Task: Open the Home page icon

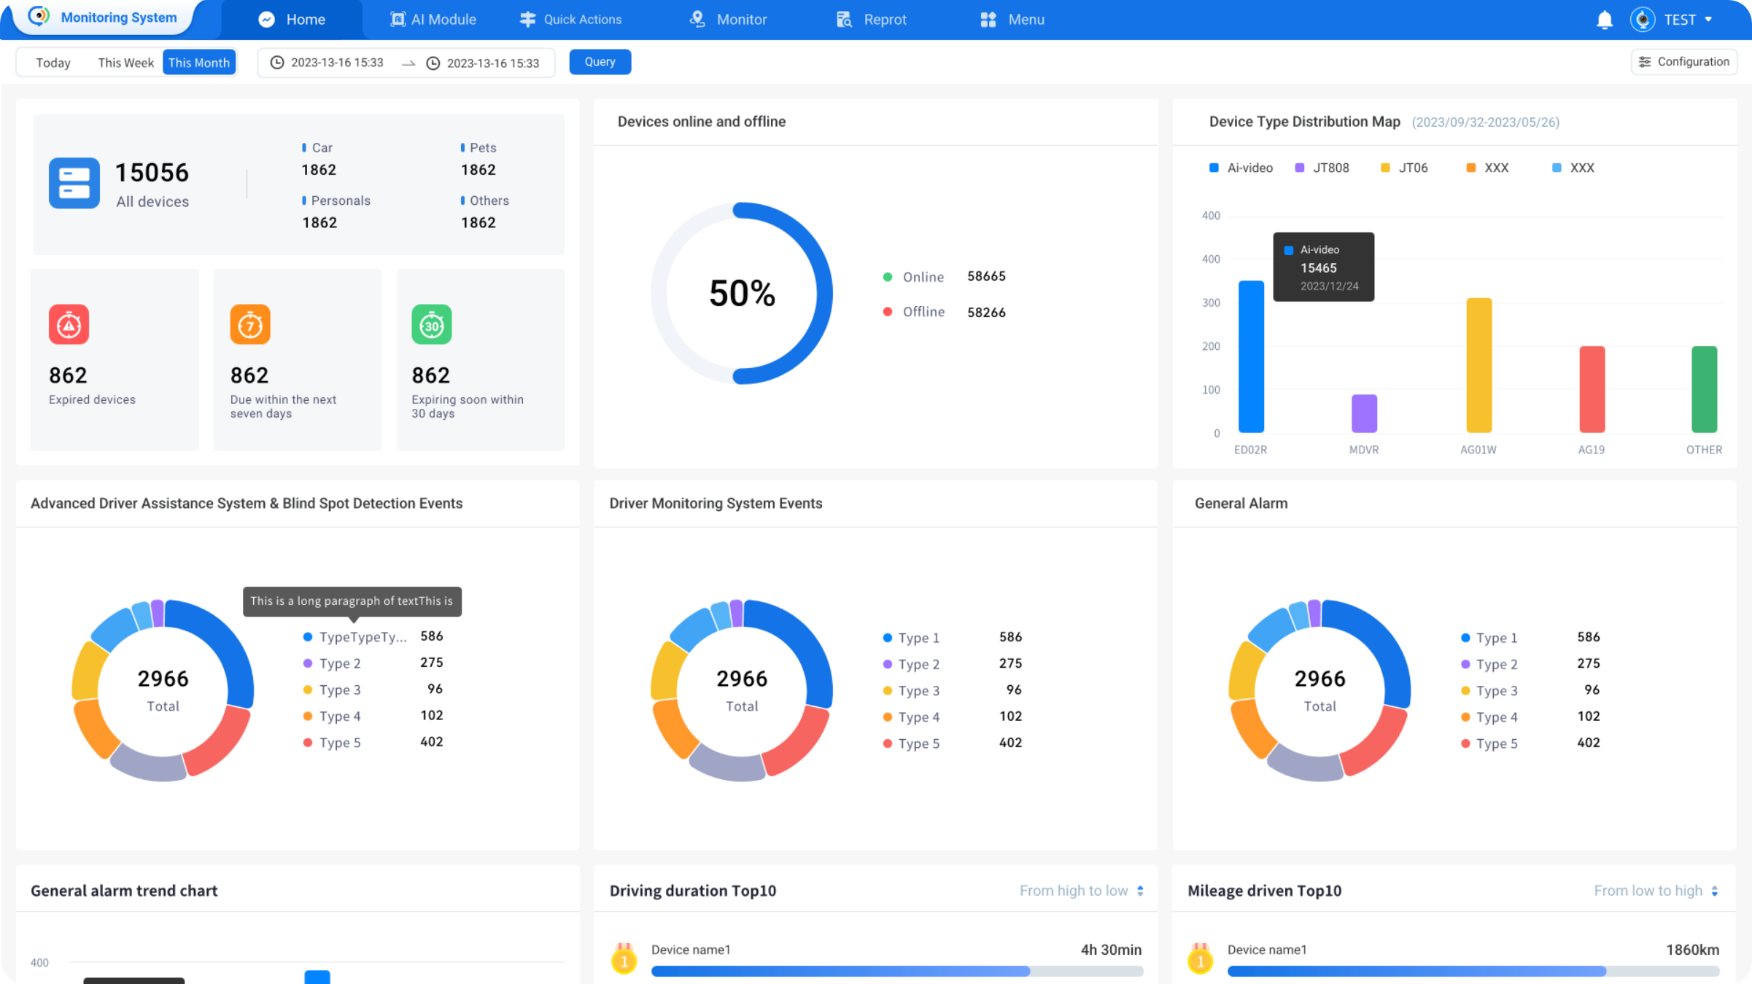Action: pos(266,19)
